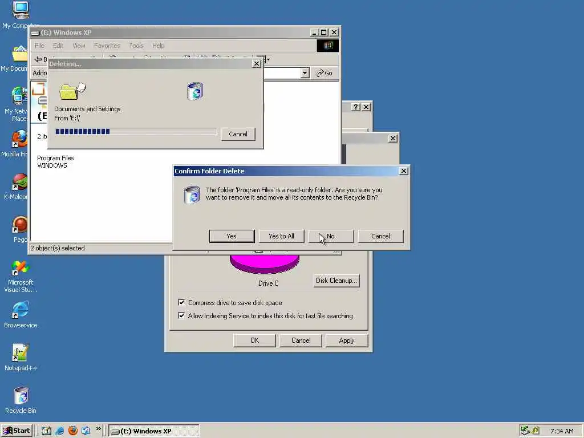Select the WINDOWS folder entry

pos(52,165)
